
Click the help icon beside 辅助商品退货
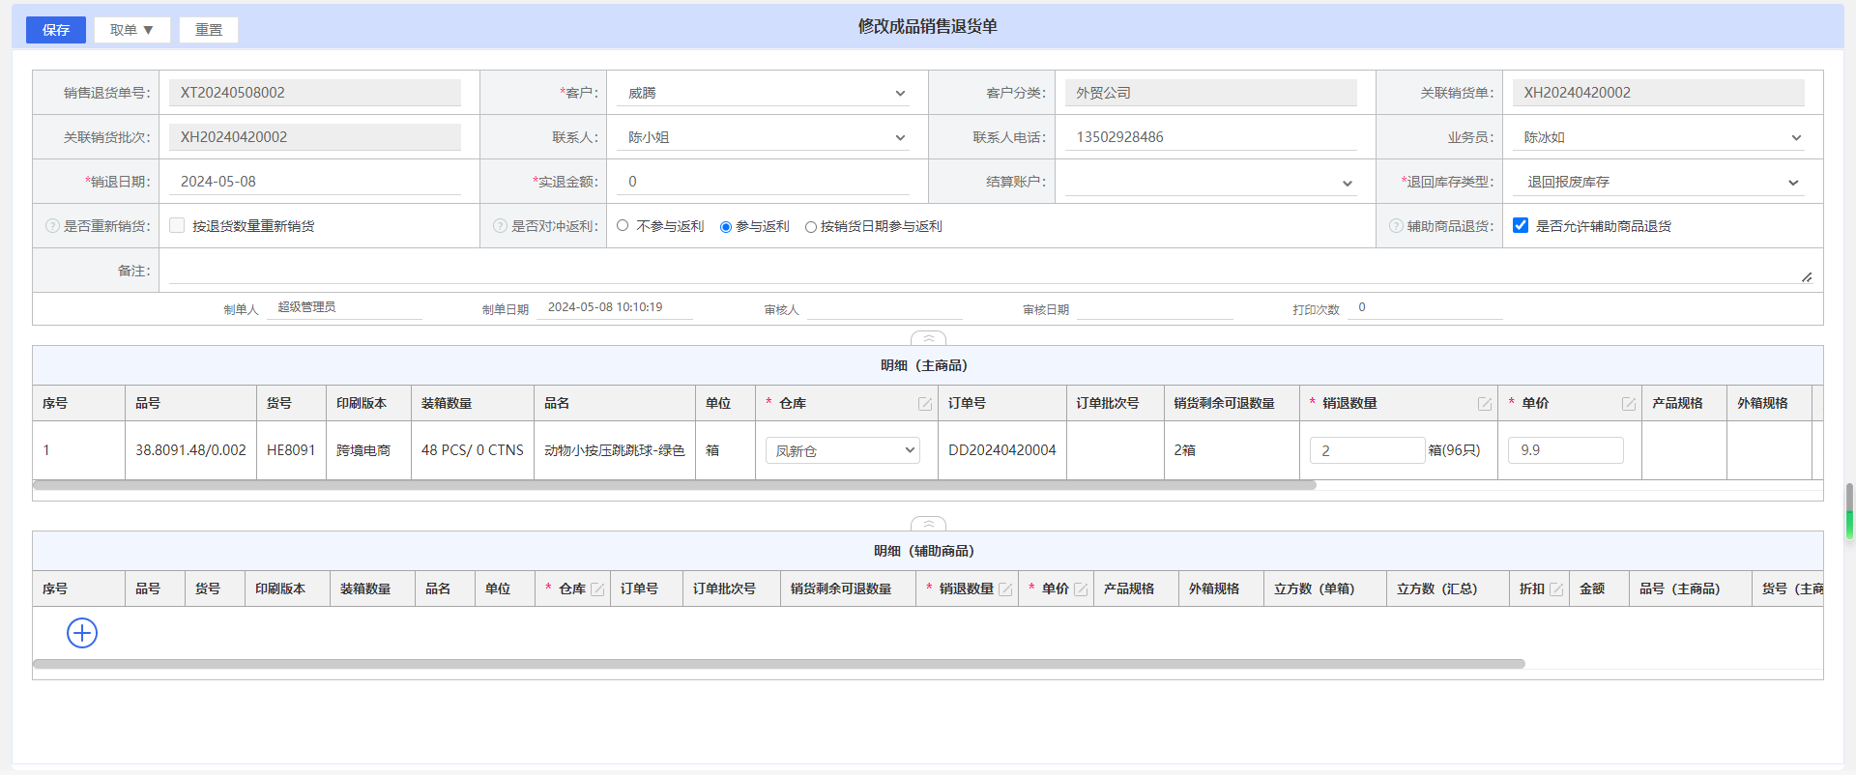[1396, 225]
